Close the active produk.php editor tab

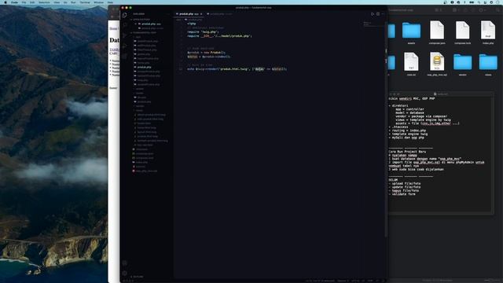pos(201,14)
